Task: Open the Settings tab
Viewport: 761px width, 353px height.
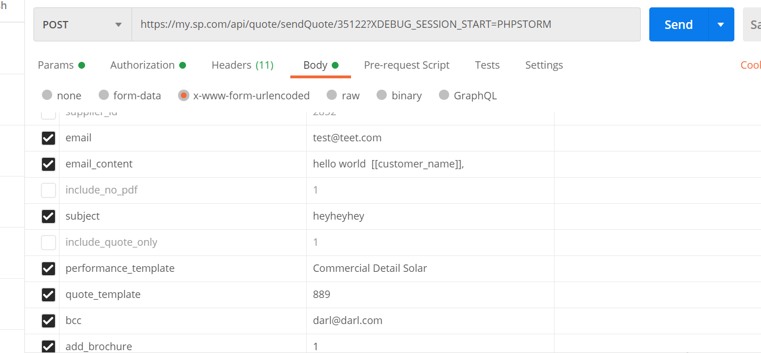Action: point(544,65)
